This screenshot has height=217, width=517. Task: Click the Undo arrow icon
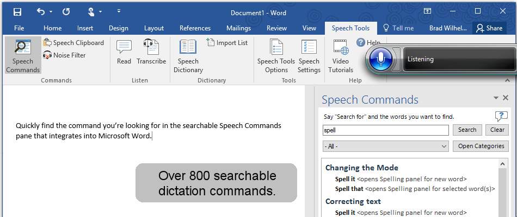(41, 12)
